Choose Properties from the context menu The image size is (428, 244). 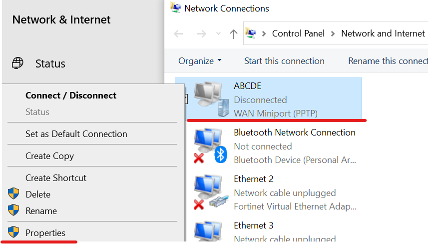point(45,233)
